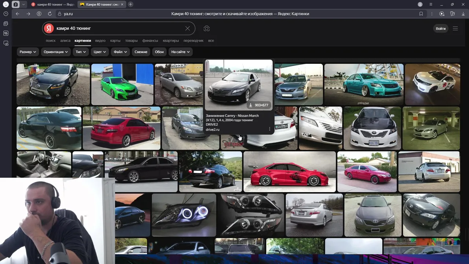Open the three-dot menu on the hover preview card
This screenshot has height=264, width=469.
pyautogui.click(x=270, y=129)
